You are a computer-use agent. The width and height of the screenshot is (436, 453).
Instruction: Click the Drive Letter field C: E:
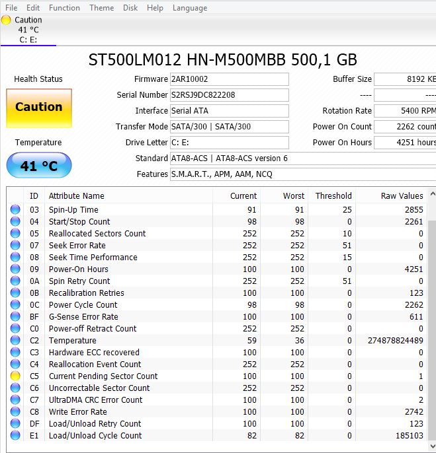pyautogui.click(x=230, y=143)
